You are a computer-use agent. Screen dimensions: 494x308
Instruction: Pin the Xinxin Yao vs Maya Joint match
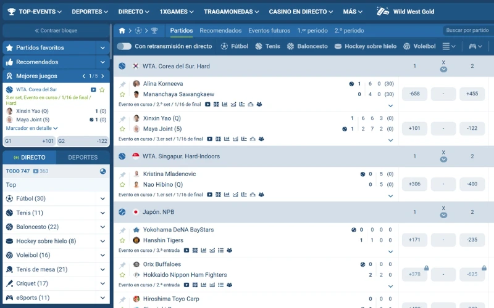pyautogui.click(x=122, y=119)
